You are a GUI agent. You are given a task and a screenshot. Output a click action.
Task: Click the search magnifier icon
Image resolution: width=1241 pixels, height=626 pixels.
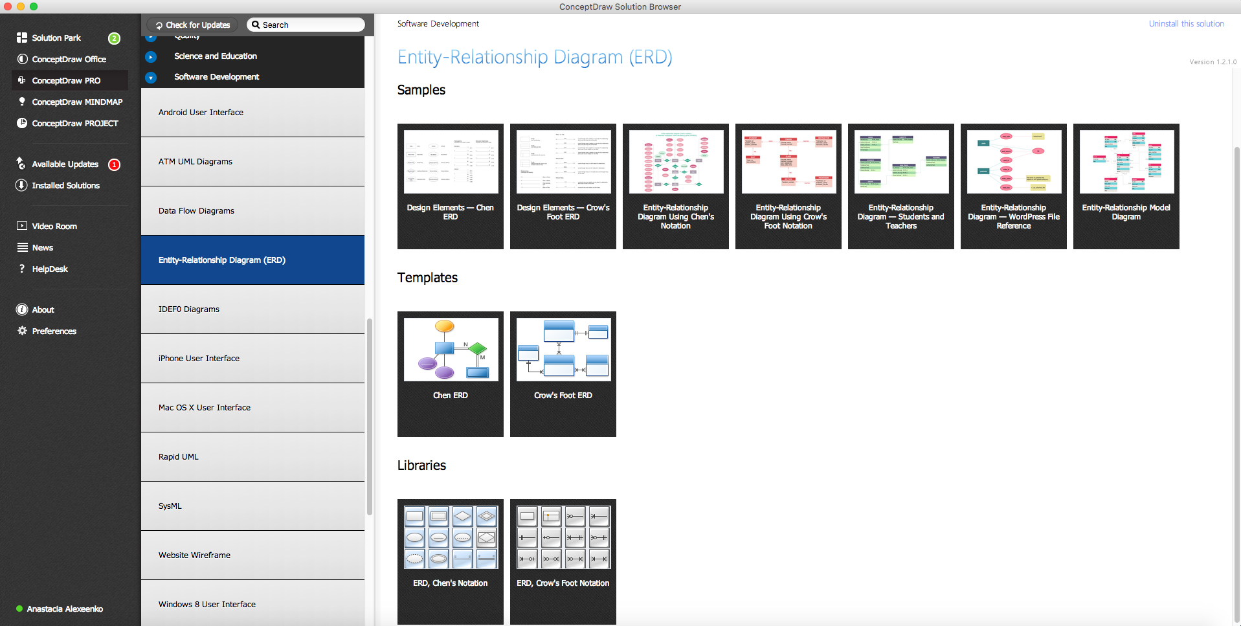point(256,25)
